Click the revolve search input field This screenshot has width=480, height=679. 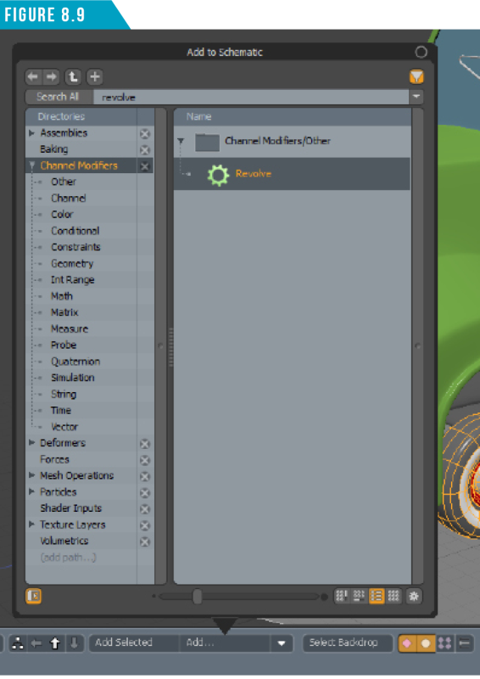click(251, 98)
